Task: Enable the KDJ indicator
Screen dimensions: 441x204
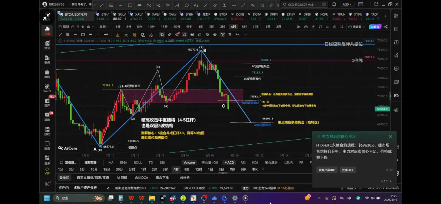Action: (x=255, y=163)
